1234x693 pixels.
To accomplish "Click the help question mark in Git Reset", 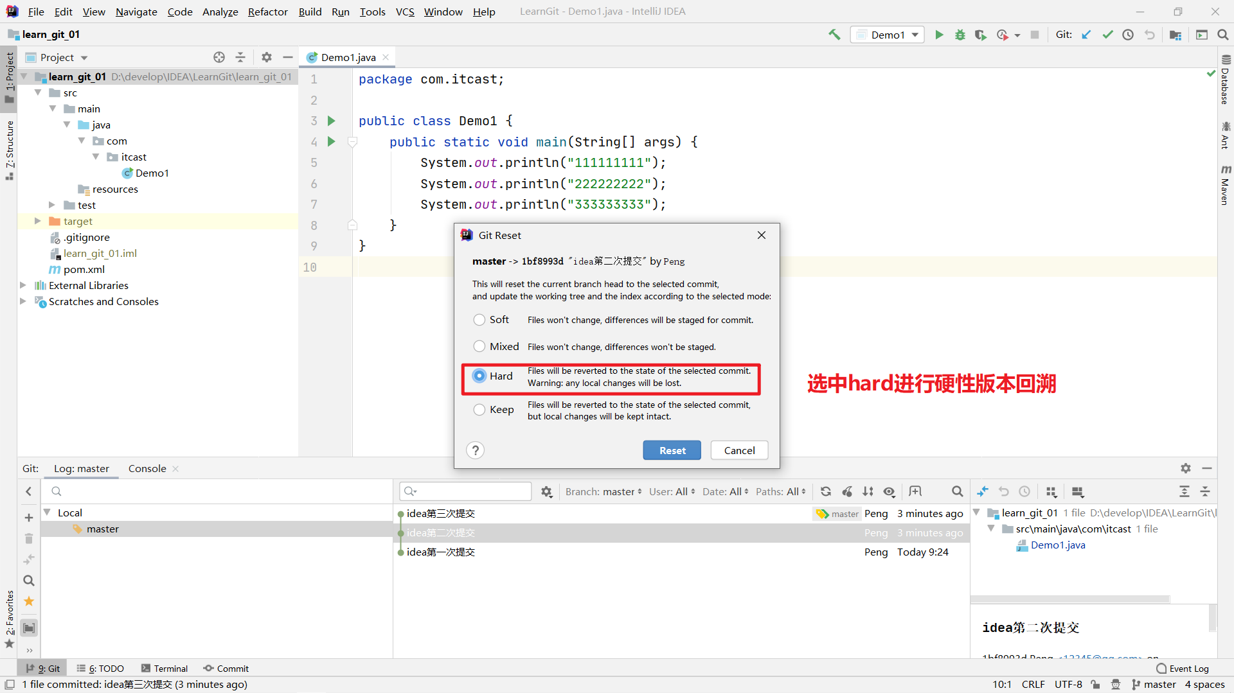I will [x=476, y=450].
